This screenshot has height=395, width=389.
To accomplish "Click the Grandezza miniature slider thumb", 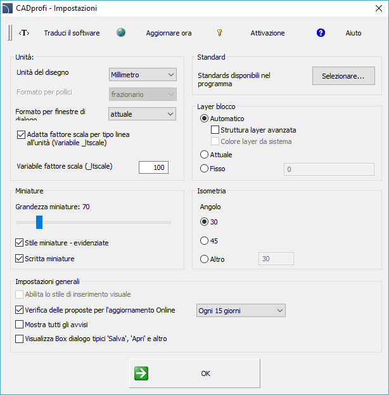I will point(39,222).
